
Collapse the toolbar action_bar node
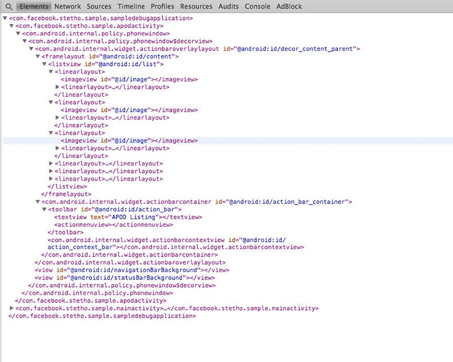pyautogui.click(x=44, y=210)
